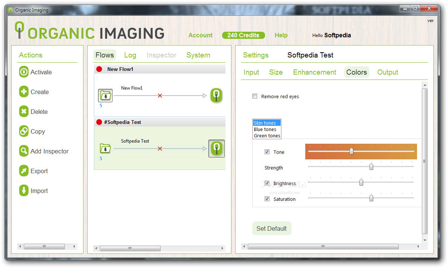
Task: Click the Strength slider handle
Action: [371, 167]
